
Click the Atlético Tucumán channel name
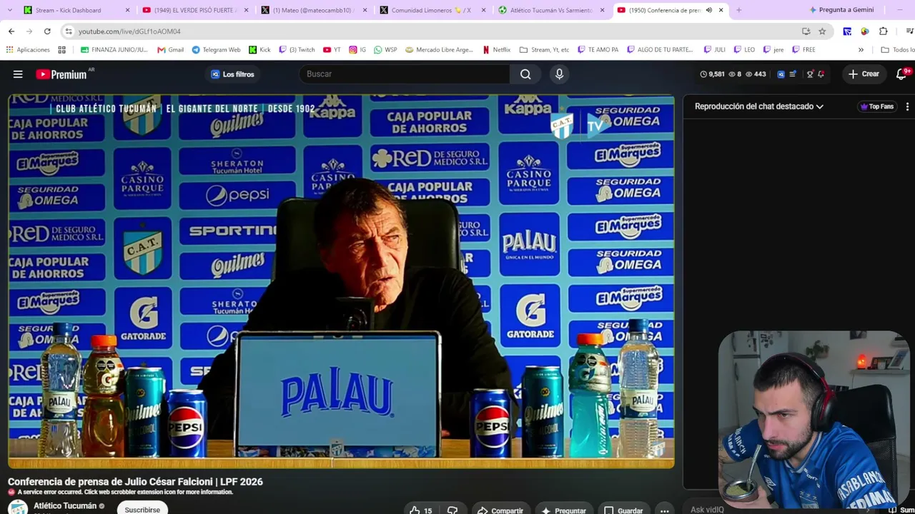pos(65,505)
